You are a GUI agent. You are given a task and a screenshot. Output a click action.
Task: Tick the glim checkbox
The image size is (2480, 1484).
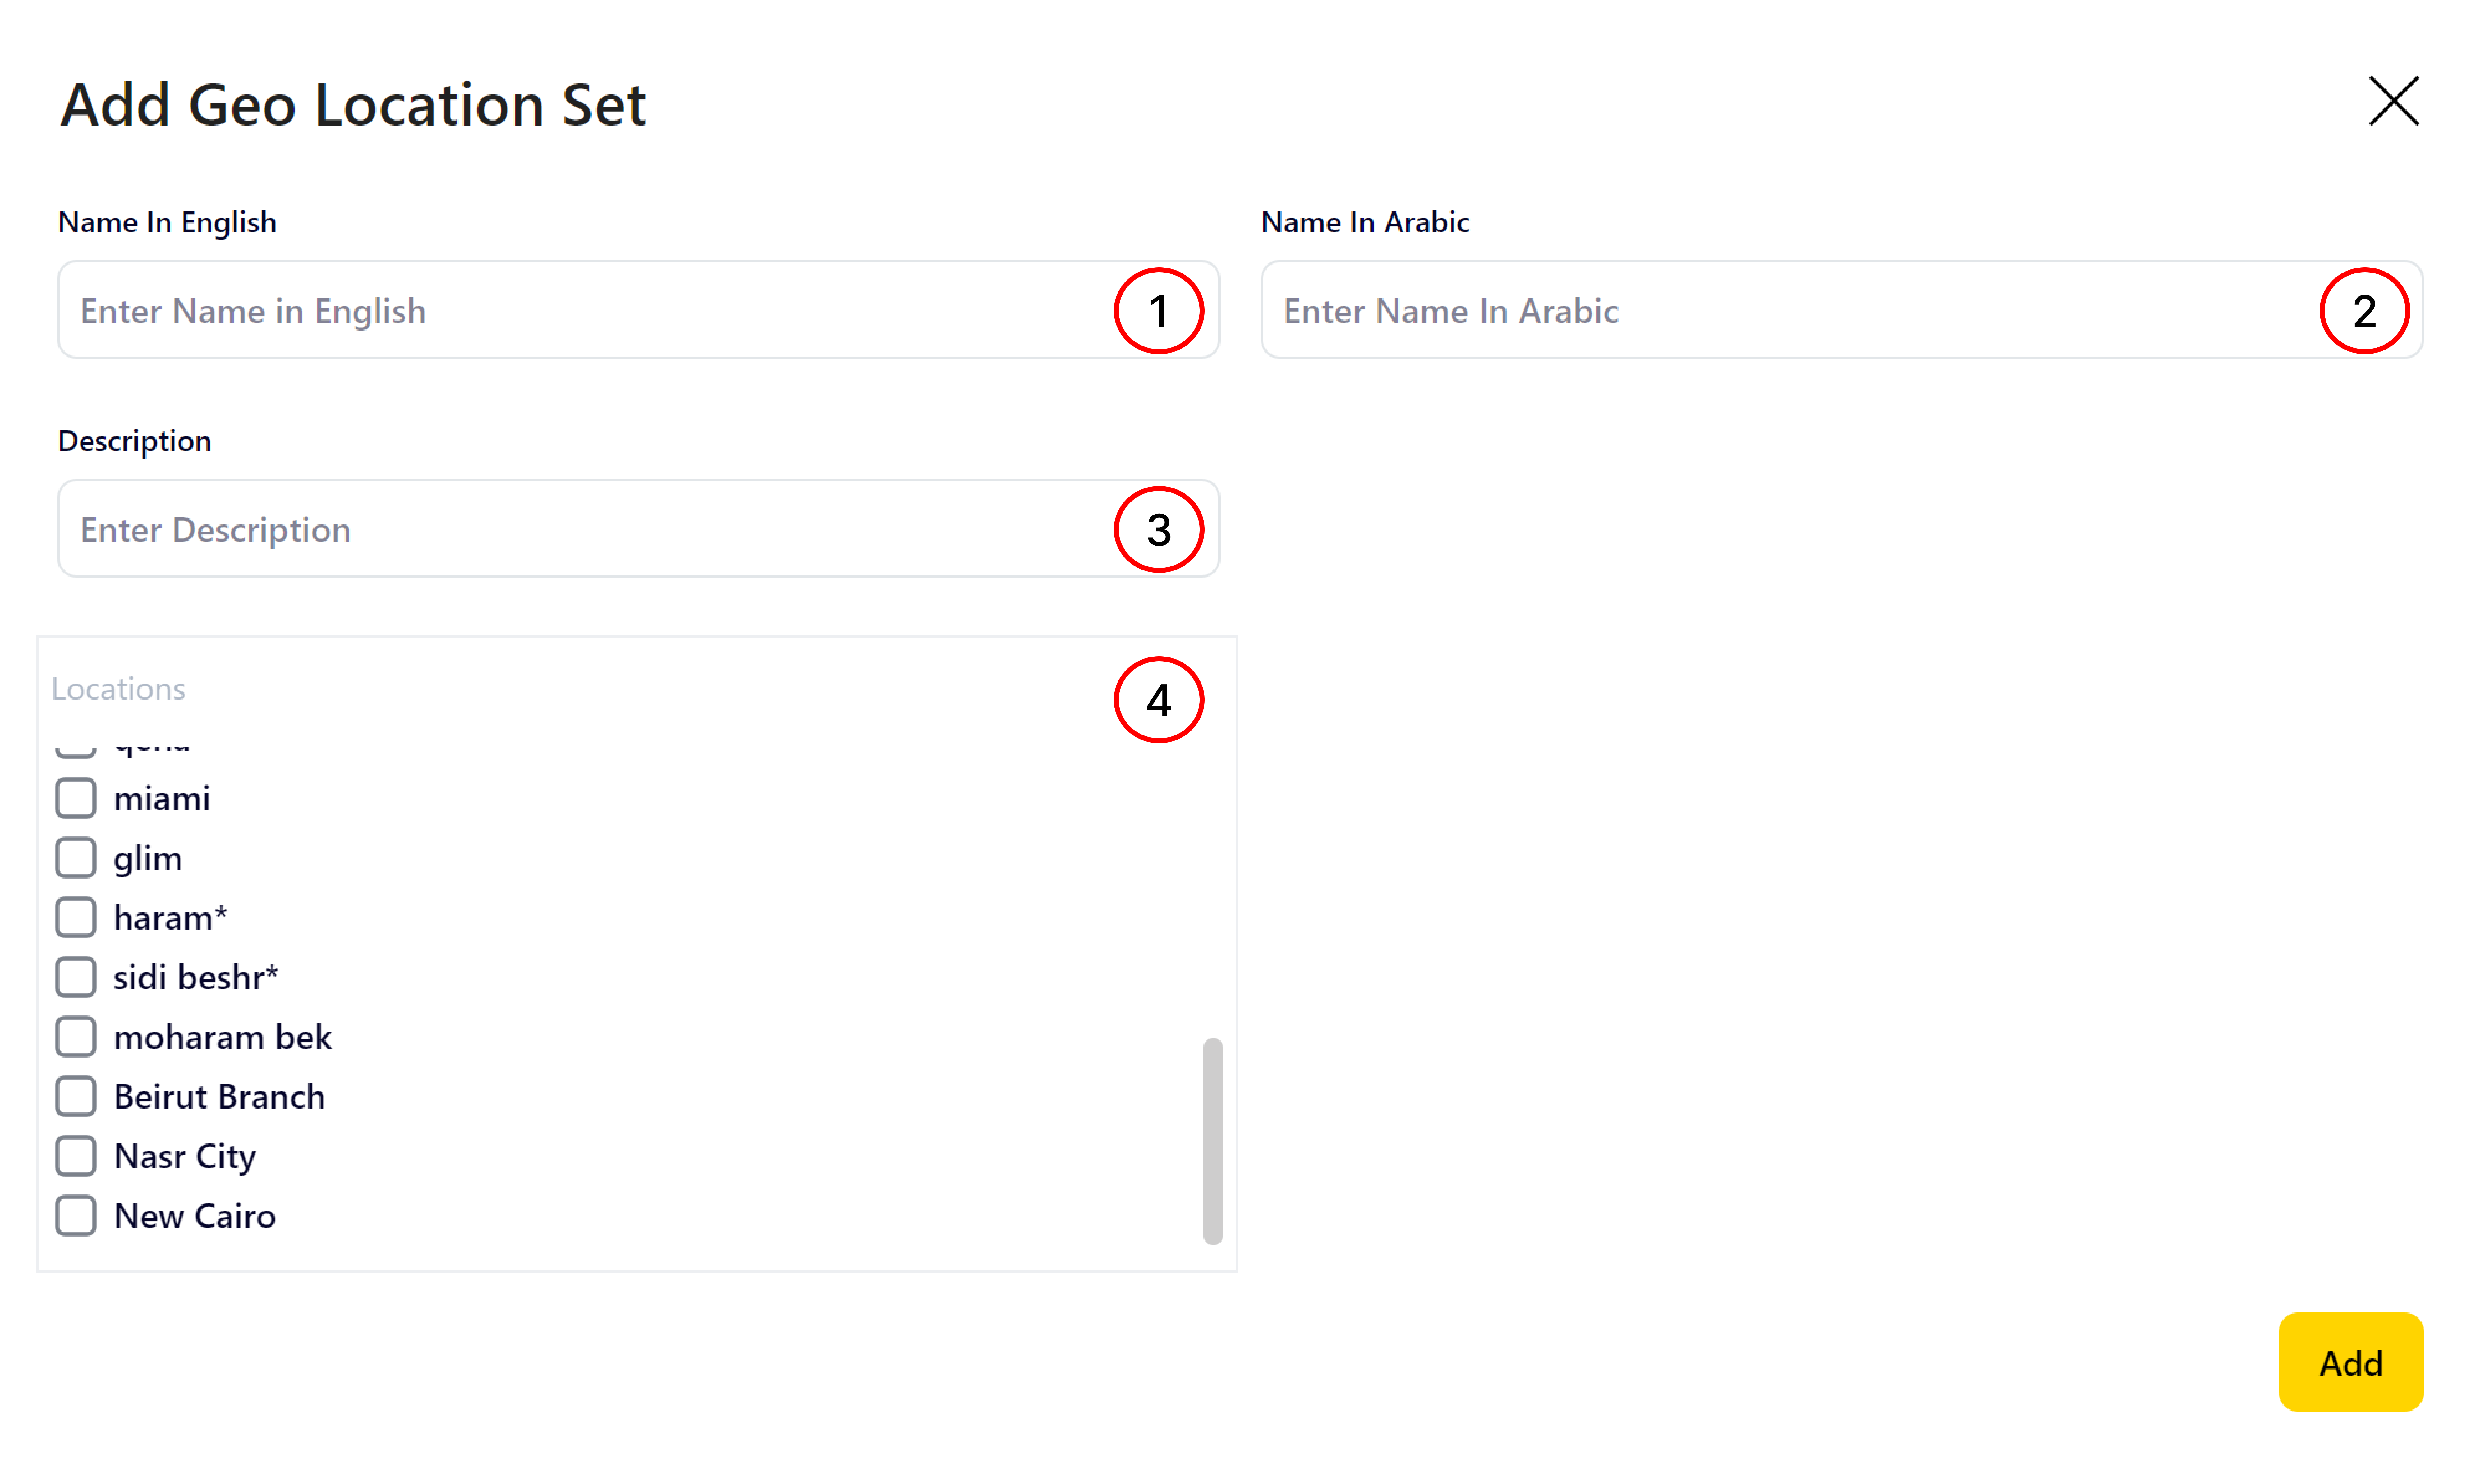pyautogui.click(x=76, y=858)
